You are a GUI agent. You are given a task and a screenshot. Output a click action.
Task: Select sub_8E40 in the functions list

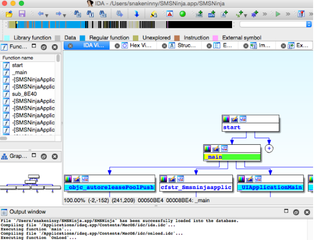point(24,94)
